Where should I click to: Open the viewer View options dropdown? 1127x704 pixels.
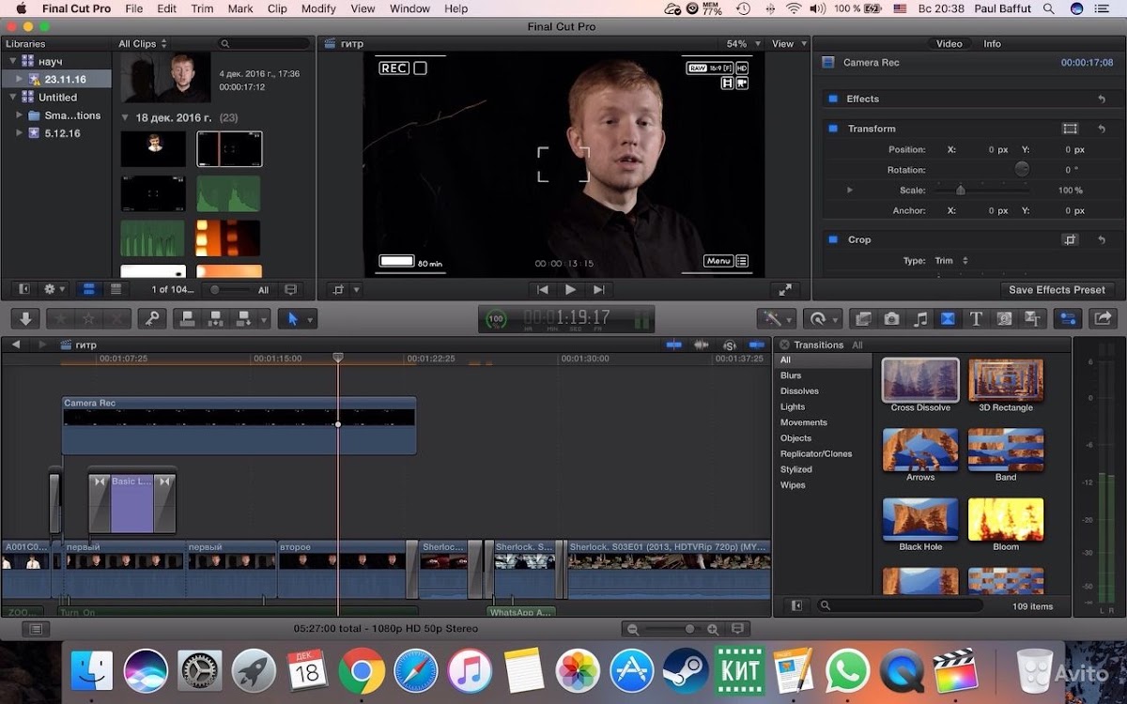click(x=787, y=43)
